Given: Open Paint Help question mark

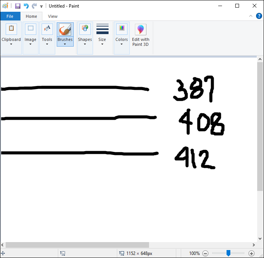Looking at the screenshot, I should [259, 16].
